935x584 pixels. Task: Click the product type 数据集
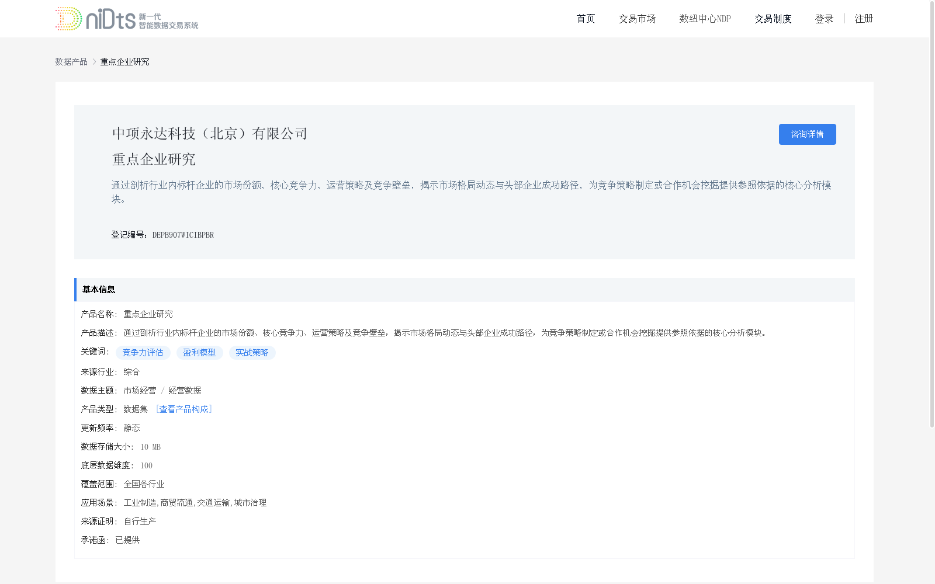tap(136, 409)
